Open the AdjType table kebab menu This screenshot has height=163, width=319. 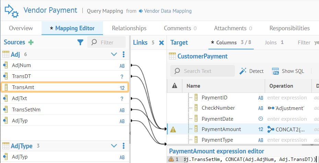pos(124,146)
